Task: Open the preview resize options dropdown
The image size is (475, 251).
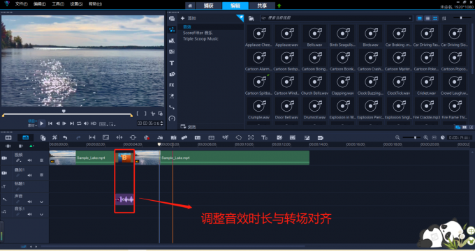Action: [x=112, y=124]
